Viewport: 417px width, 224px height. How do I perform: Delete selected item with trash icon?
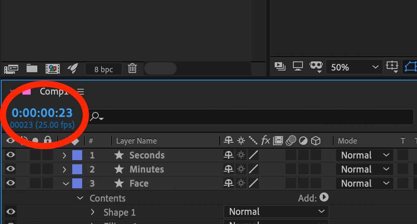132,68
